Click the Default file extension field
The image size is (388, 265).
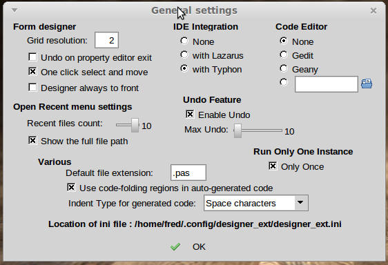[x=188, y=173]
